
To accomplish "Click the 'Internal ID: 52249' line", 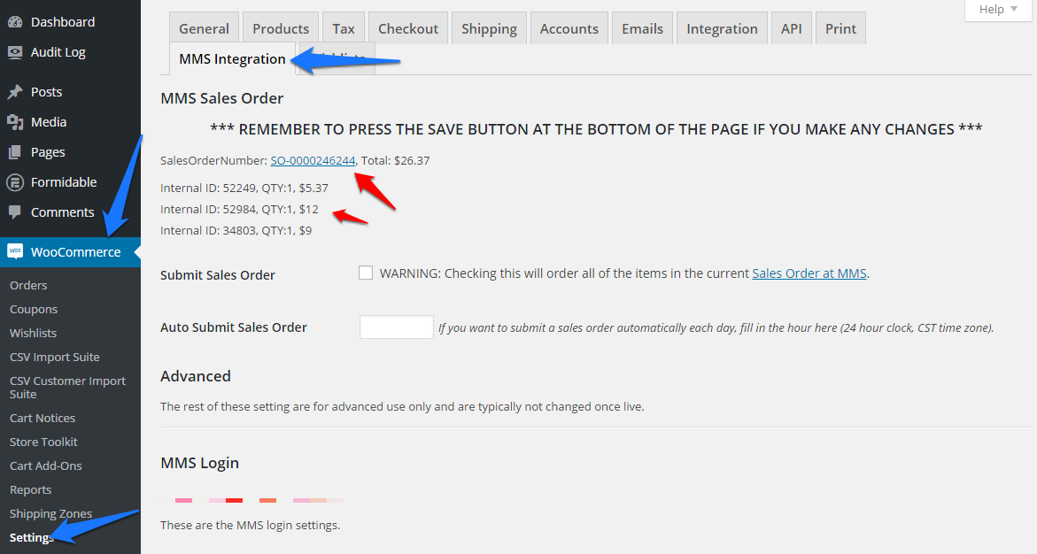I will pos(244,188).
